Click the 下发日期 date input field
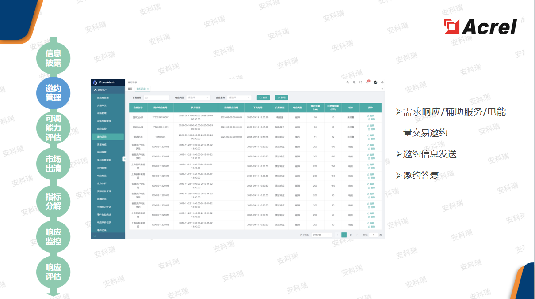Viewport: 535px width, 299px height. (157, 97)
